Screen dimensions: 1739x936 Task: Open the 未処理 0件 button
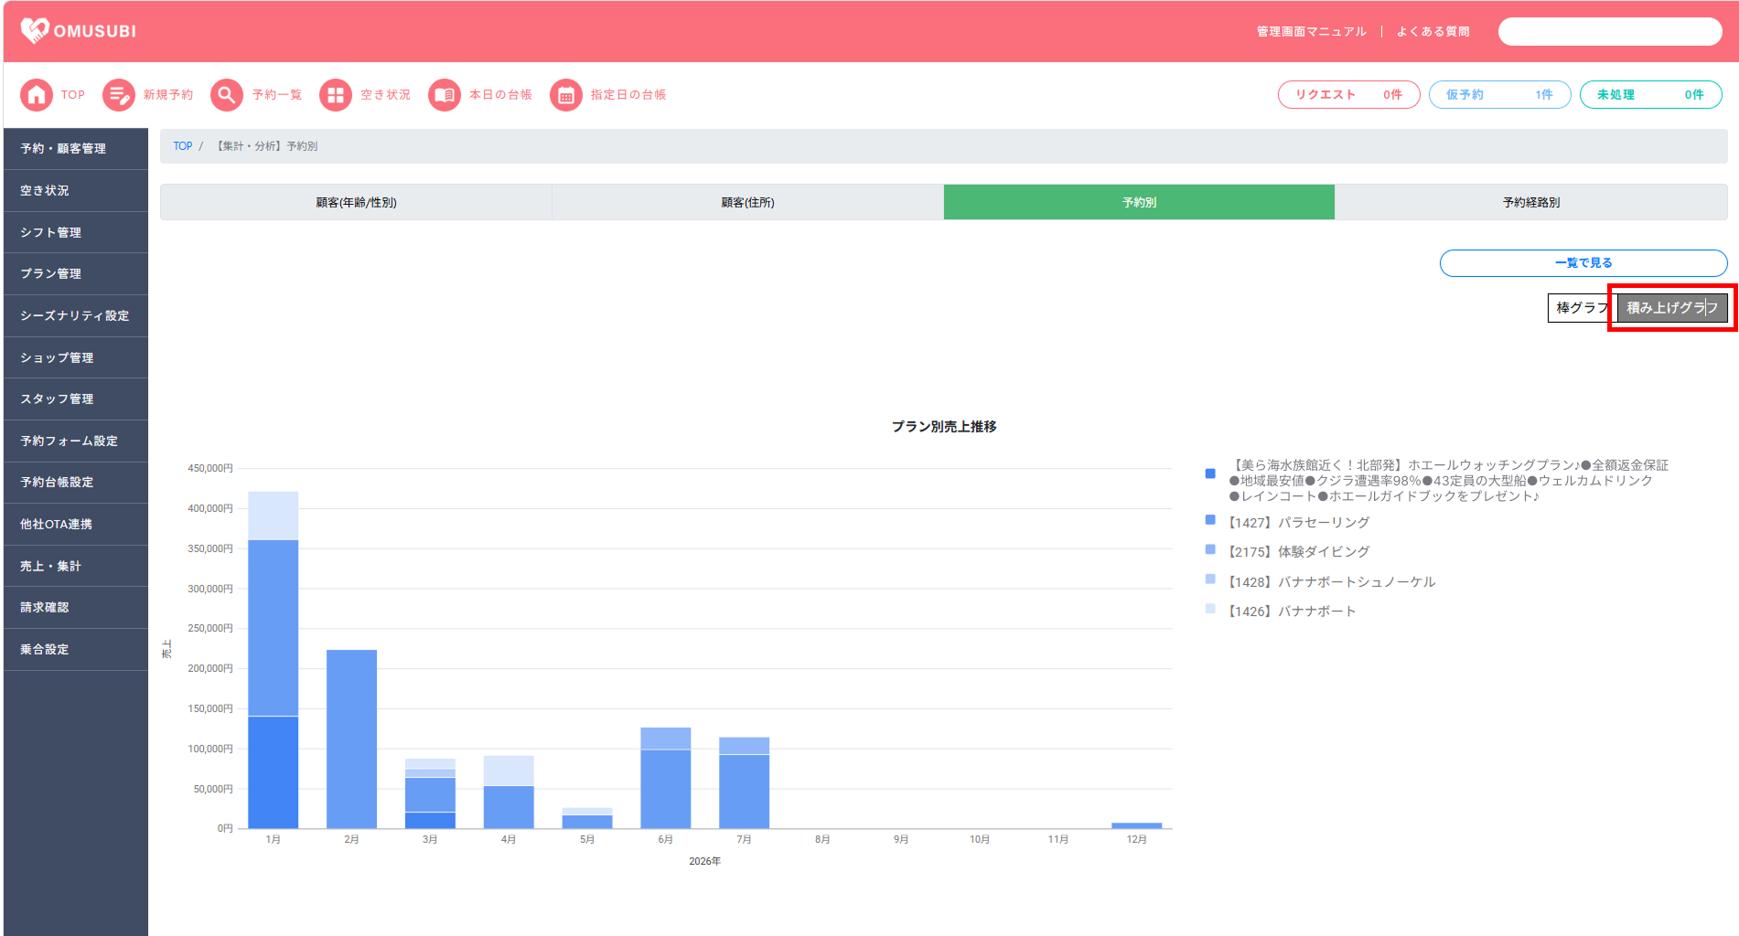pos(1650,94)
